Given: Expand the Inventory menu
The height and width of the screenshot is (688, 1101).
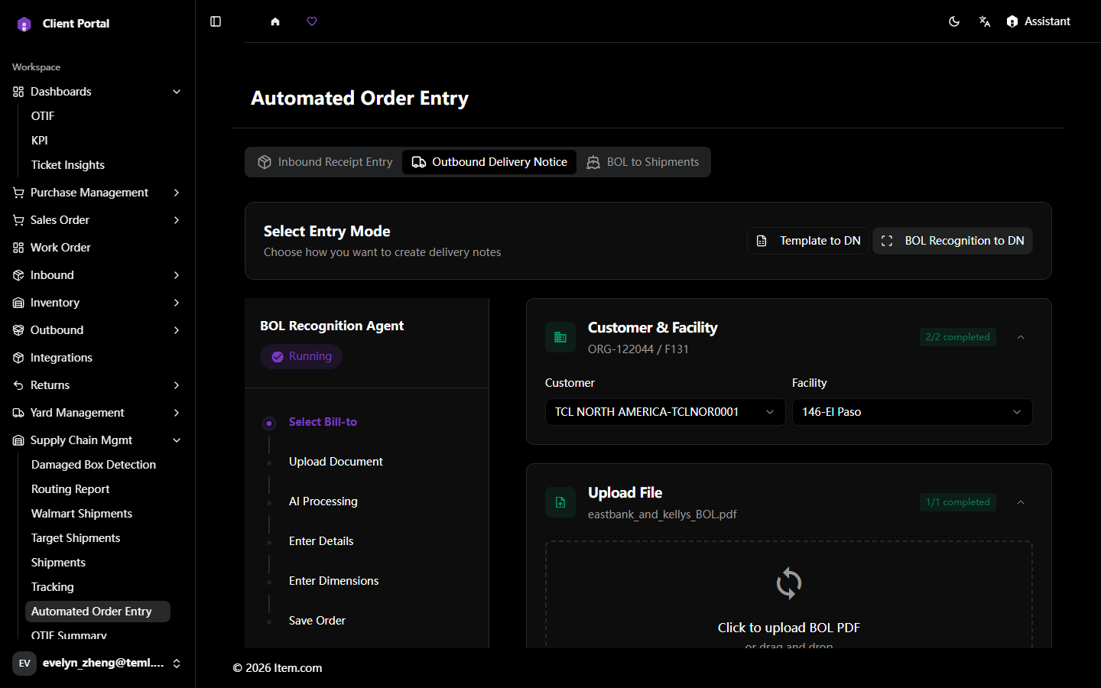Looking at the screenshot, I should [97, 303].
